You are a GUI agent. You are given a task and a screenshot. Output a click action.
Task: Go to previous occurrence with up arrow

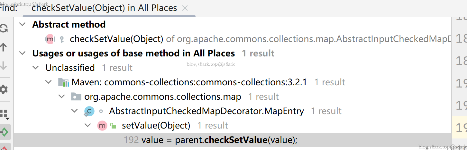[x=3, y=47]
